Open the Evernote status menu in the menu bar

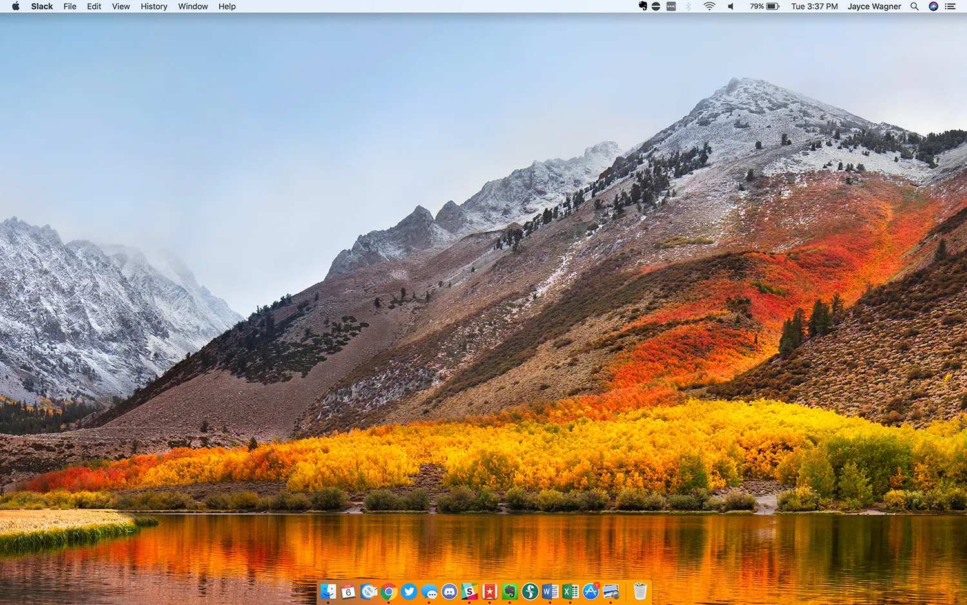[643, 6]
